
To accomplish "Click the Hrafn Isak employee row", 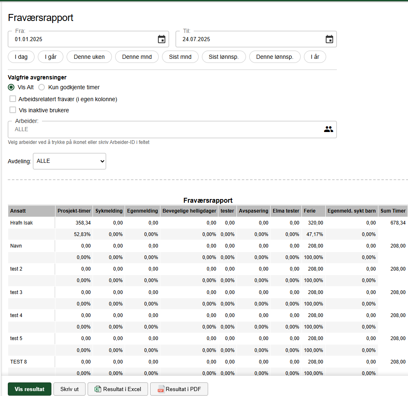I will 208,223.
